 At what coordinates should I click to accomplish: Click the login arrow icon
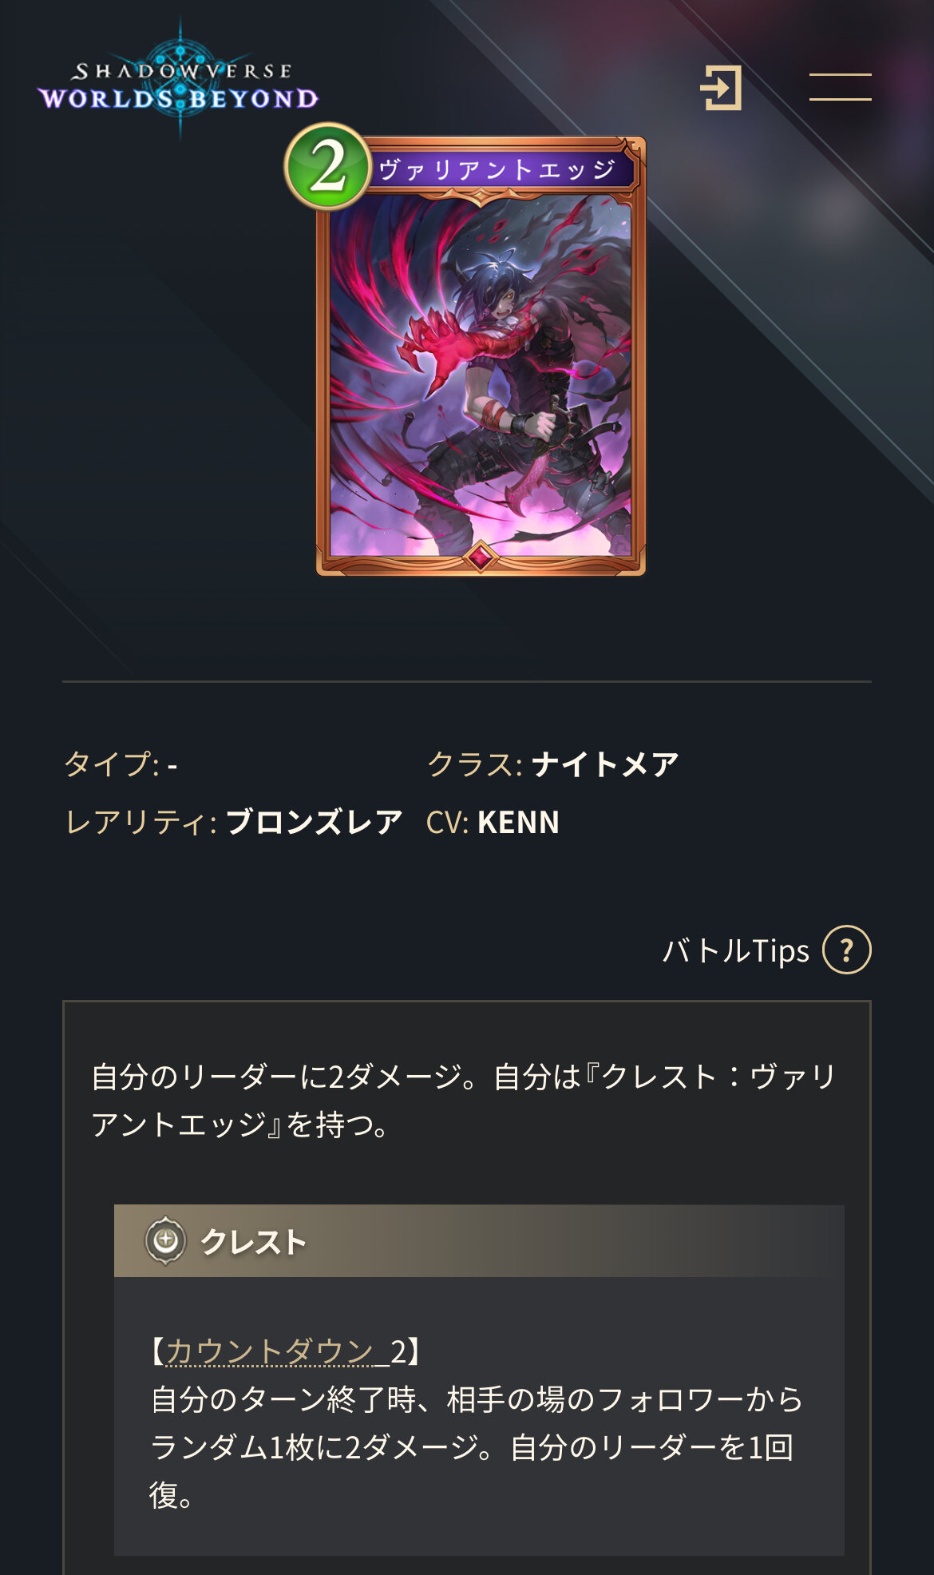click(x=721, y=87)
